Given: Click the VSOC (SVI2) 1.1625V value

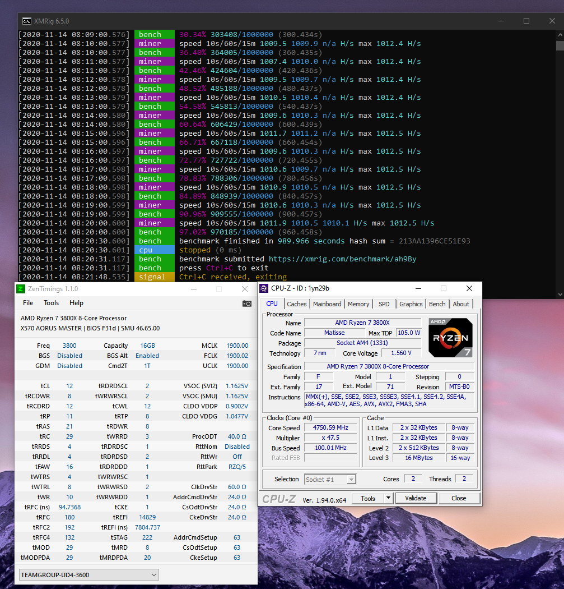Looking at the screenshot, I should coord(237,386).
